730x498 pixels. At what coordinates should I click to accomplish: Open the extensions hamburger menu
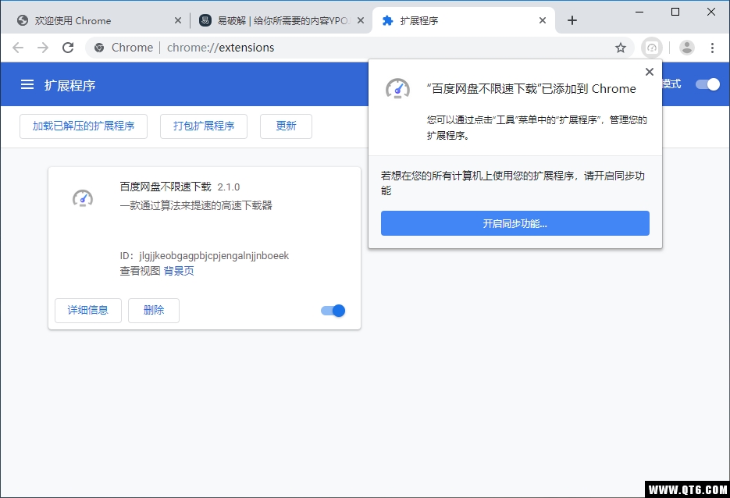(x=27, y=85)
